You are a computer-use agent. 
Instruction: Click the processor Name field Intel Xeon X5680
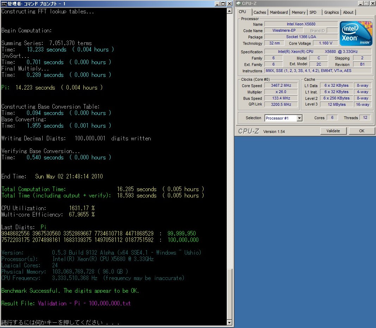click(301, 24)
